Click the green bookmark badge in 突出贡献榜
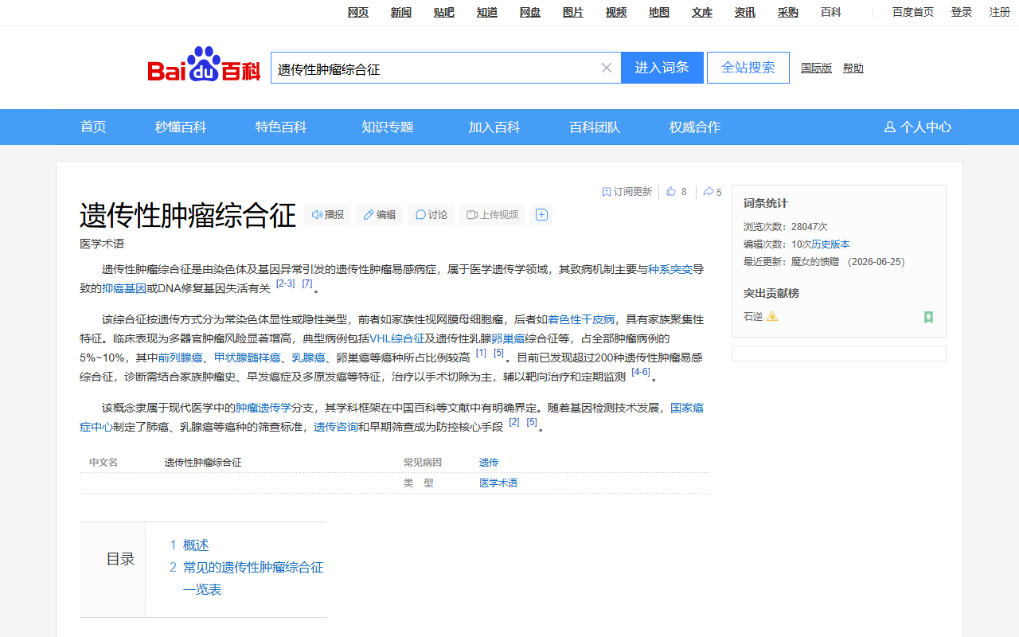This screenshot has height=637, width=1019. coord(928,317)
